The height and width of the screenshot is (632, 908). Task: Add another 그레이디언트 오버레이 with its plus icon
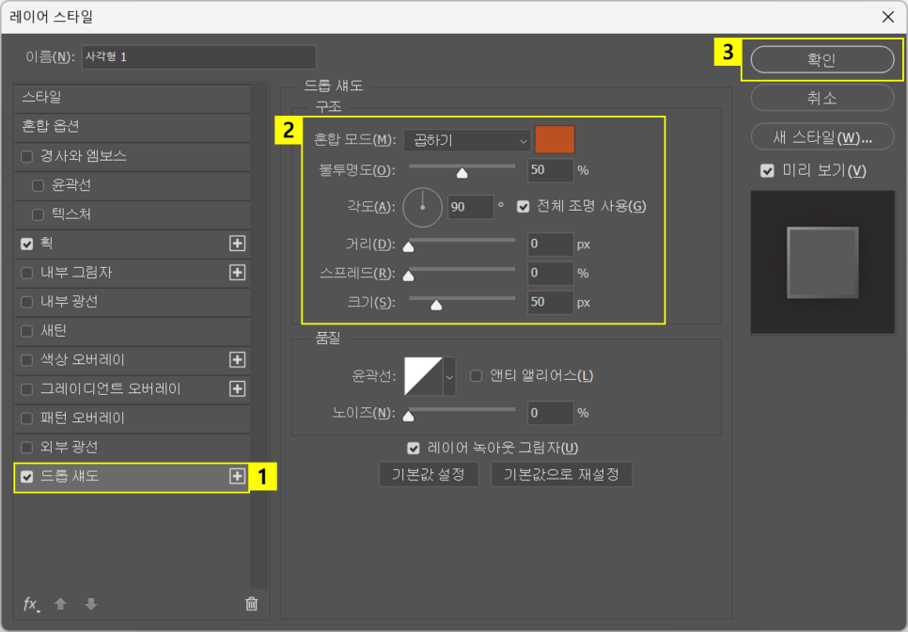tap(237, 388)
